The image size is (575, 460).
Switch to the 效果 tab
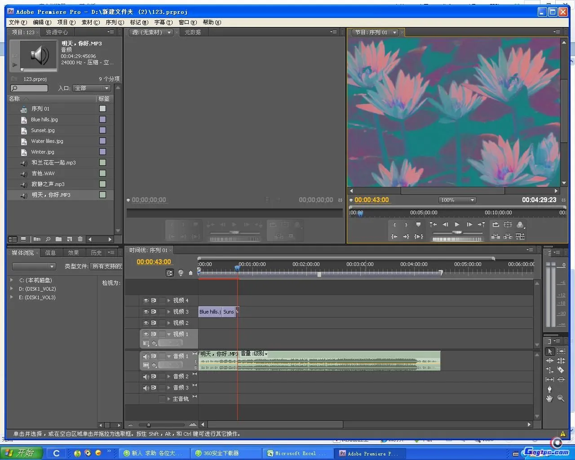(x=73, y=253)
